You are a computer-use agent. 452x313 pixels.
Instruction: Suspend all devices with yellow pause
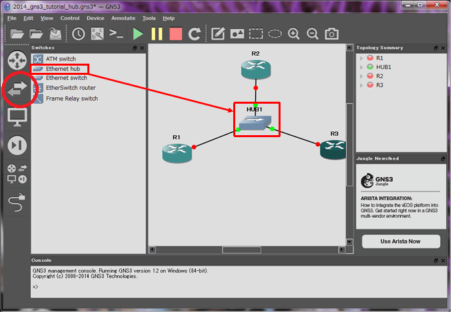[x=157, y=34]
